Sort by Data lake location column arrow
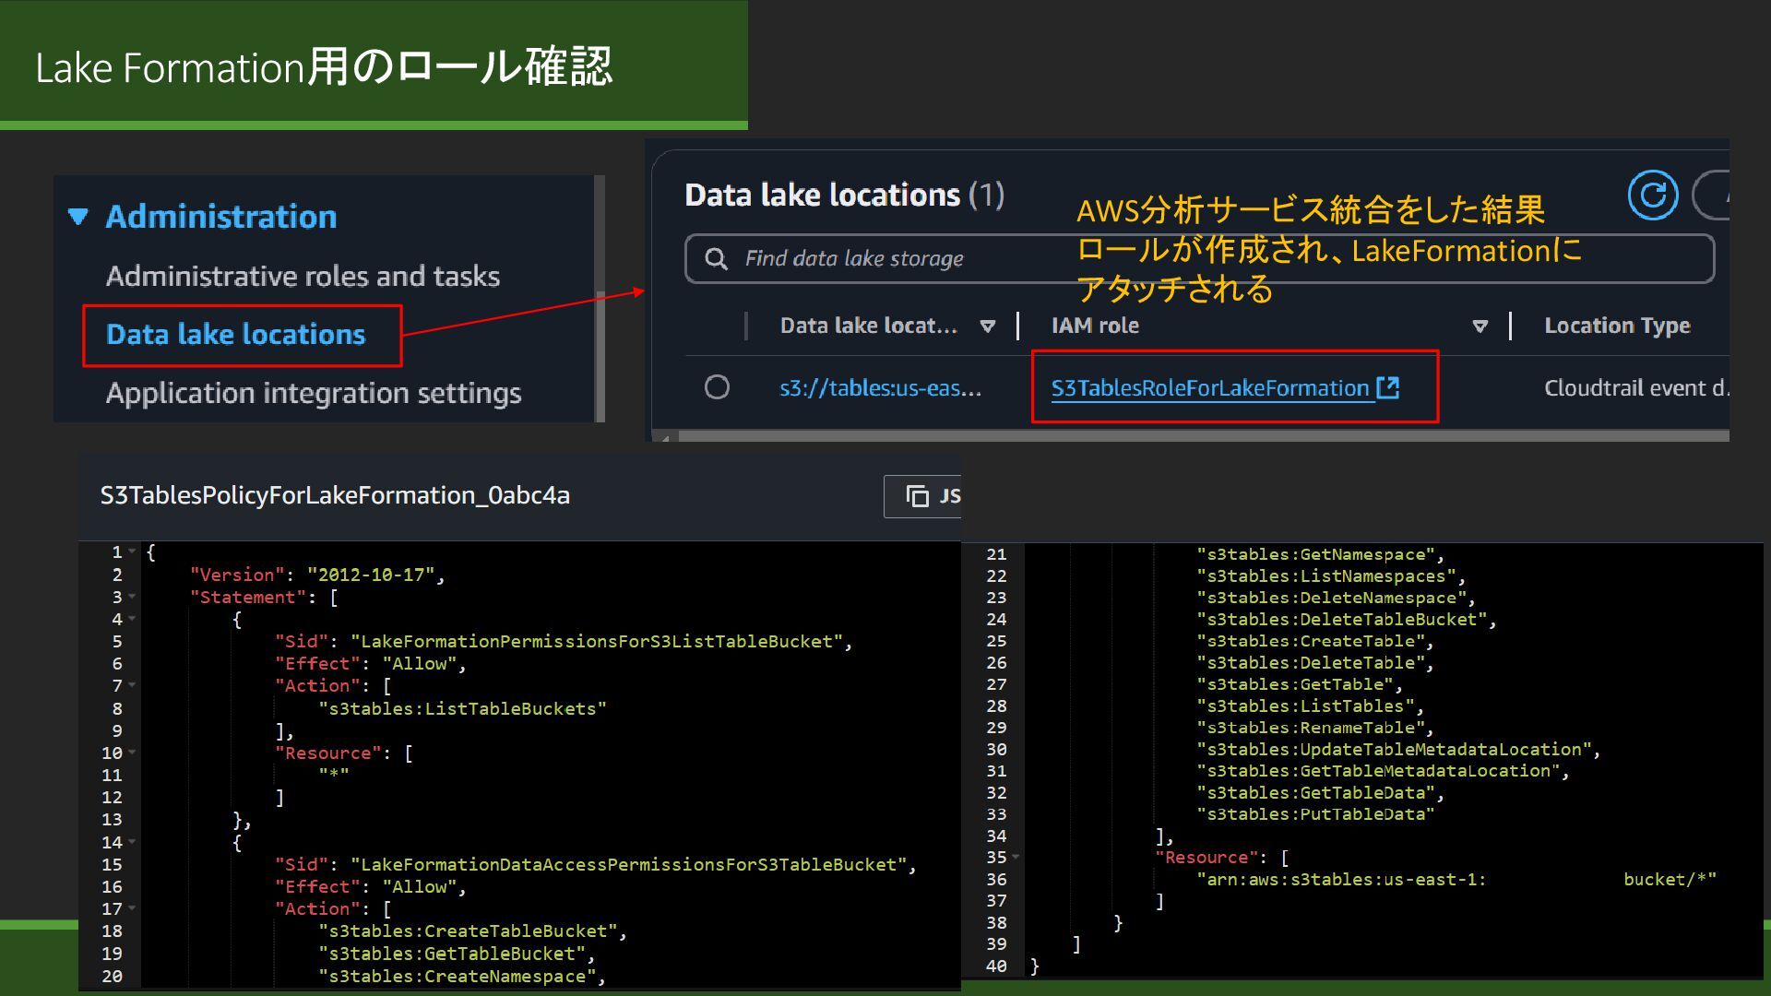This screenshot has width=1771, height=996. point(987,326)
